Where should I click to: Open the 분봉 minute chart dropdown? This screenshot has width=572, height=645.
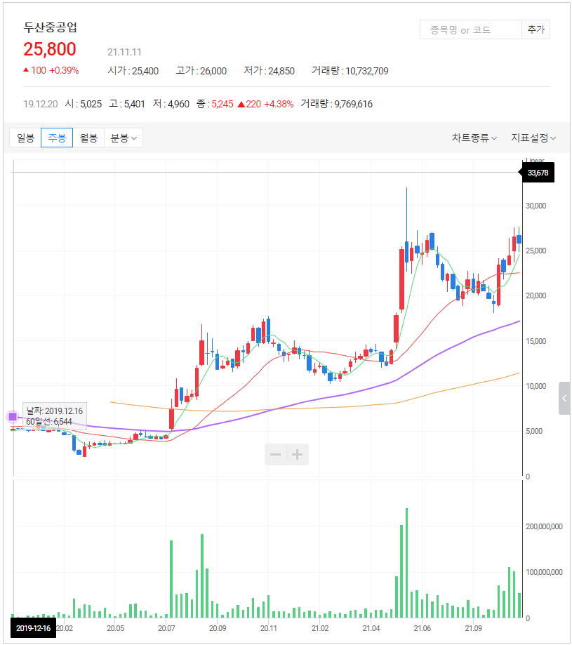(x=124, y=138)
